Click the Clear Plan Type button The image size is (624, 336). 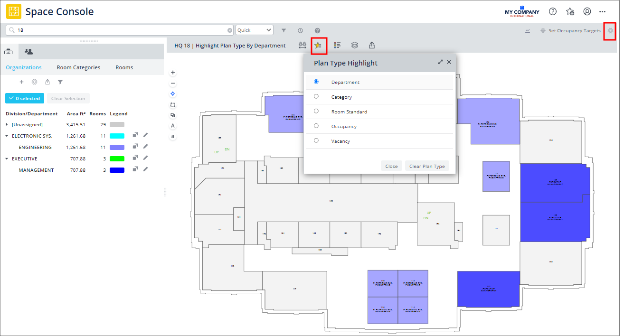[x=426, y=166]
